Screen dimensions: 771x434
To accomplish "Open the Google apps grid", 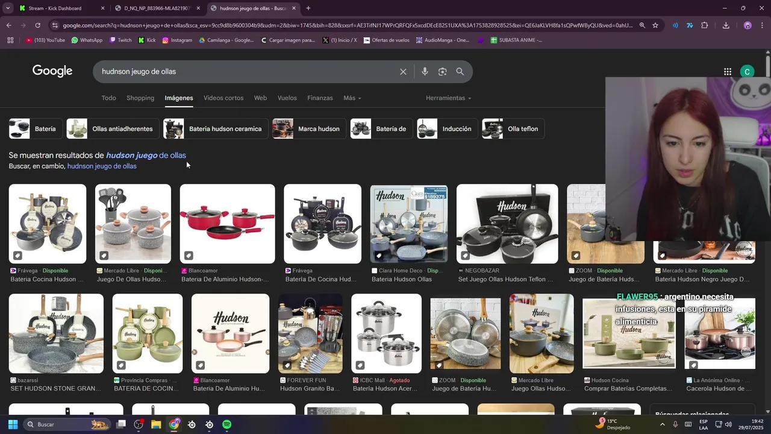I will click(x=728, y=72).
